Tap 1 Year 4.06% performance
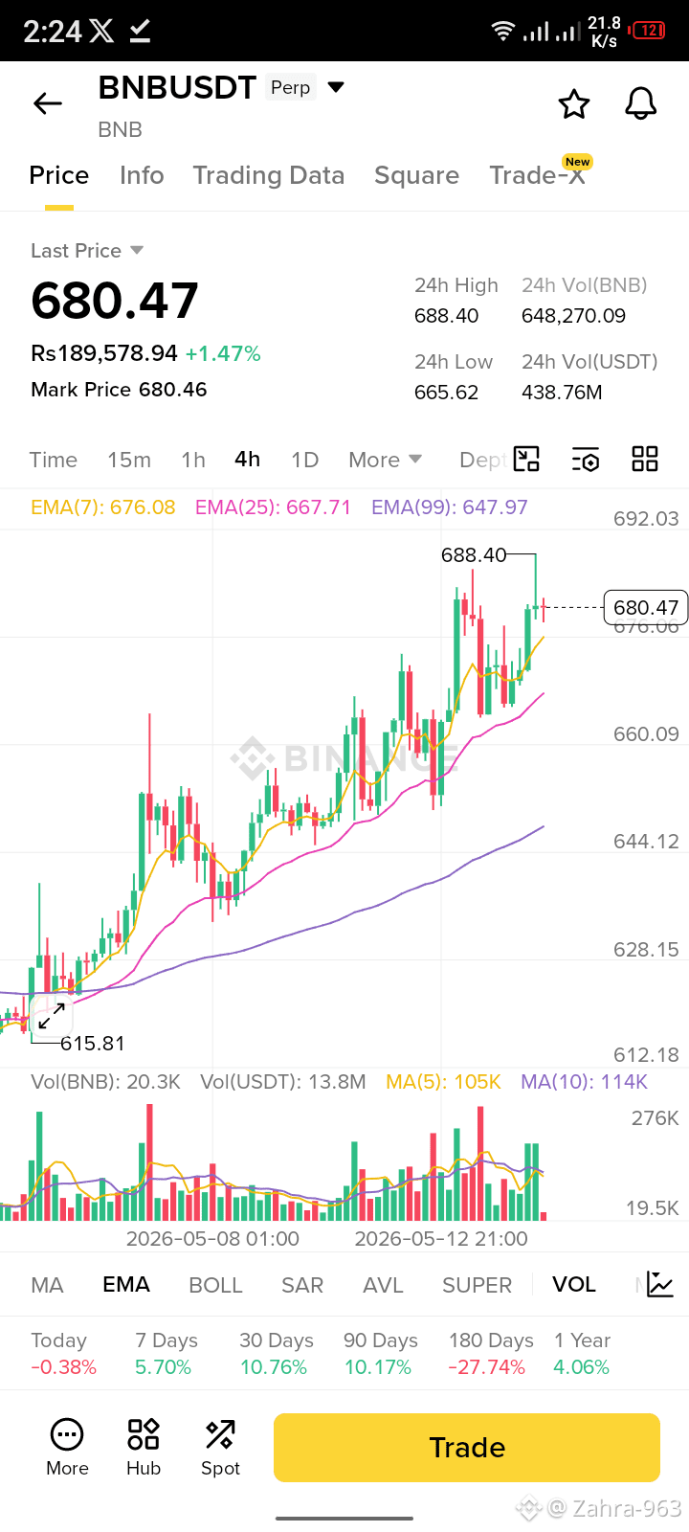This screenshot has height=1532, width=689. click(x=582, y=1354)
